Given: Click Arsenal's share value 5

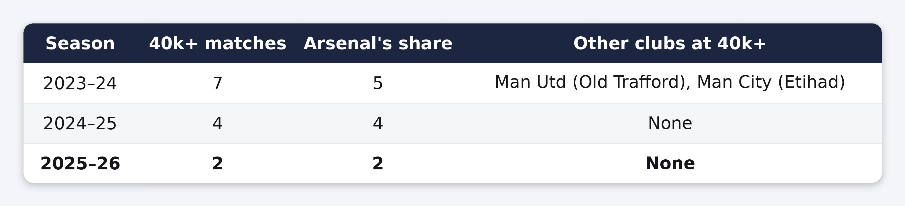Looking at the screenshot, I should [378, 84].
